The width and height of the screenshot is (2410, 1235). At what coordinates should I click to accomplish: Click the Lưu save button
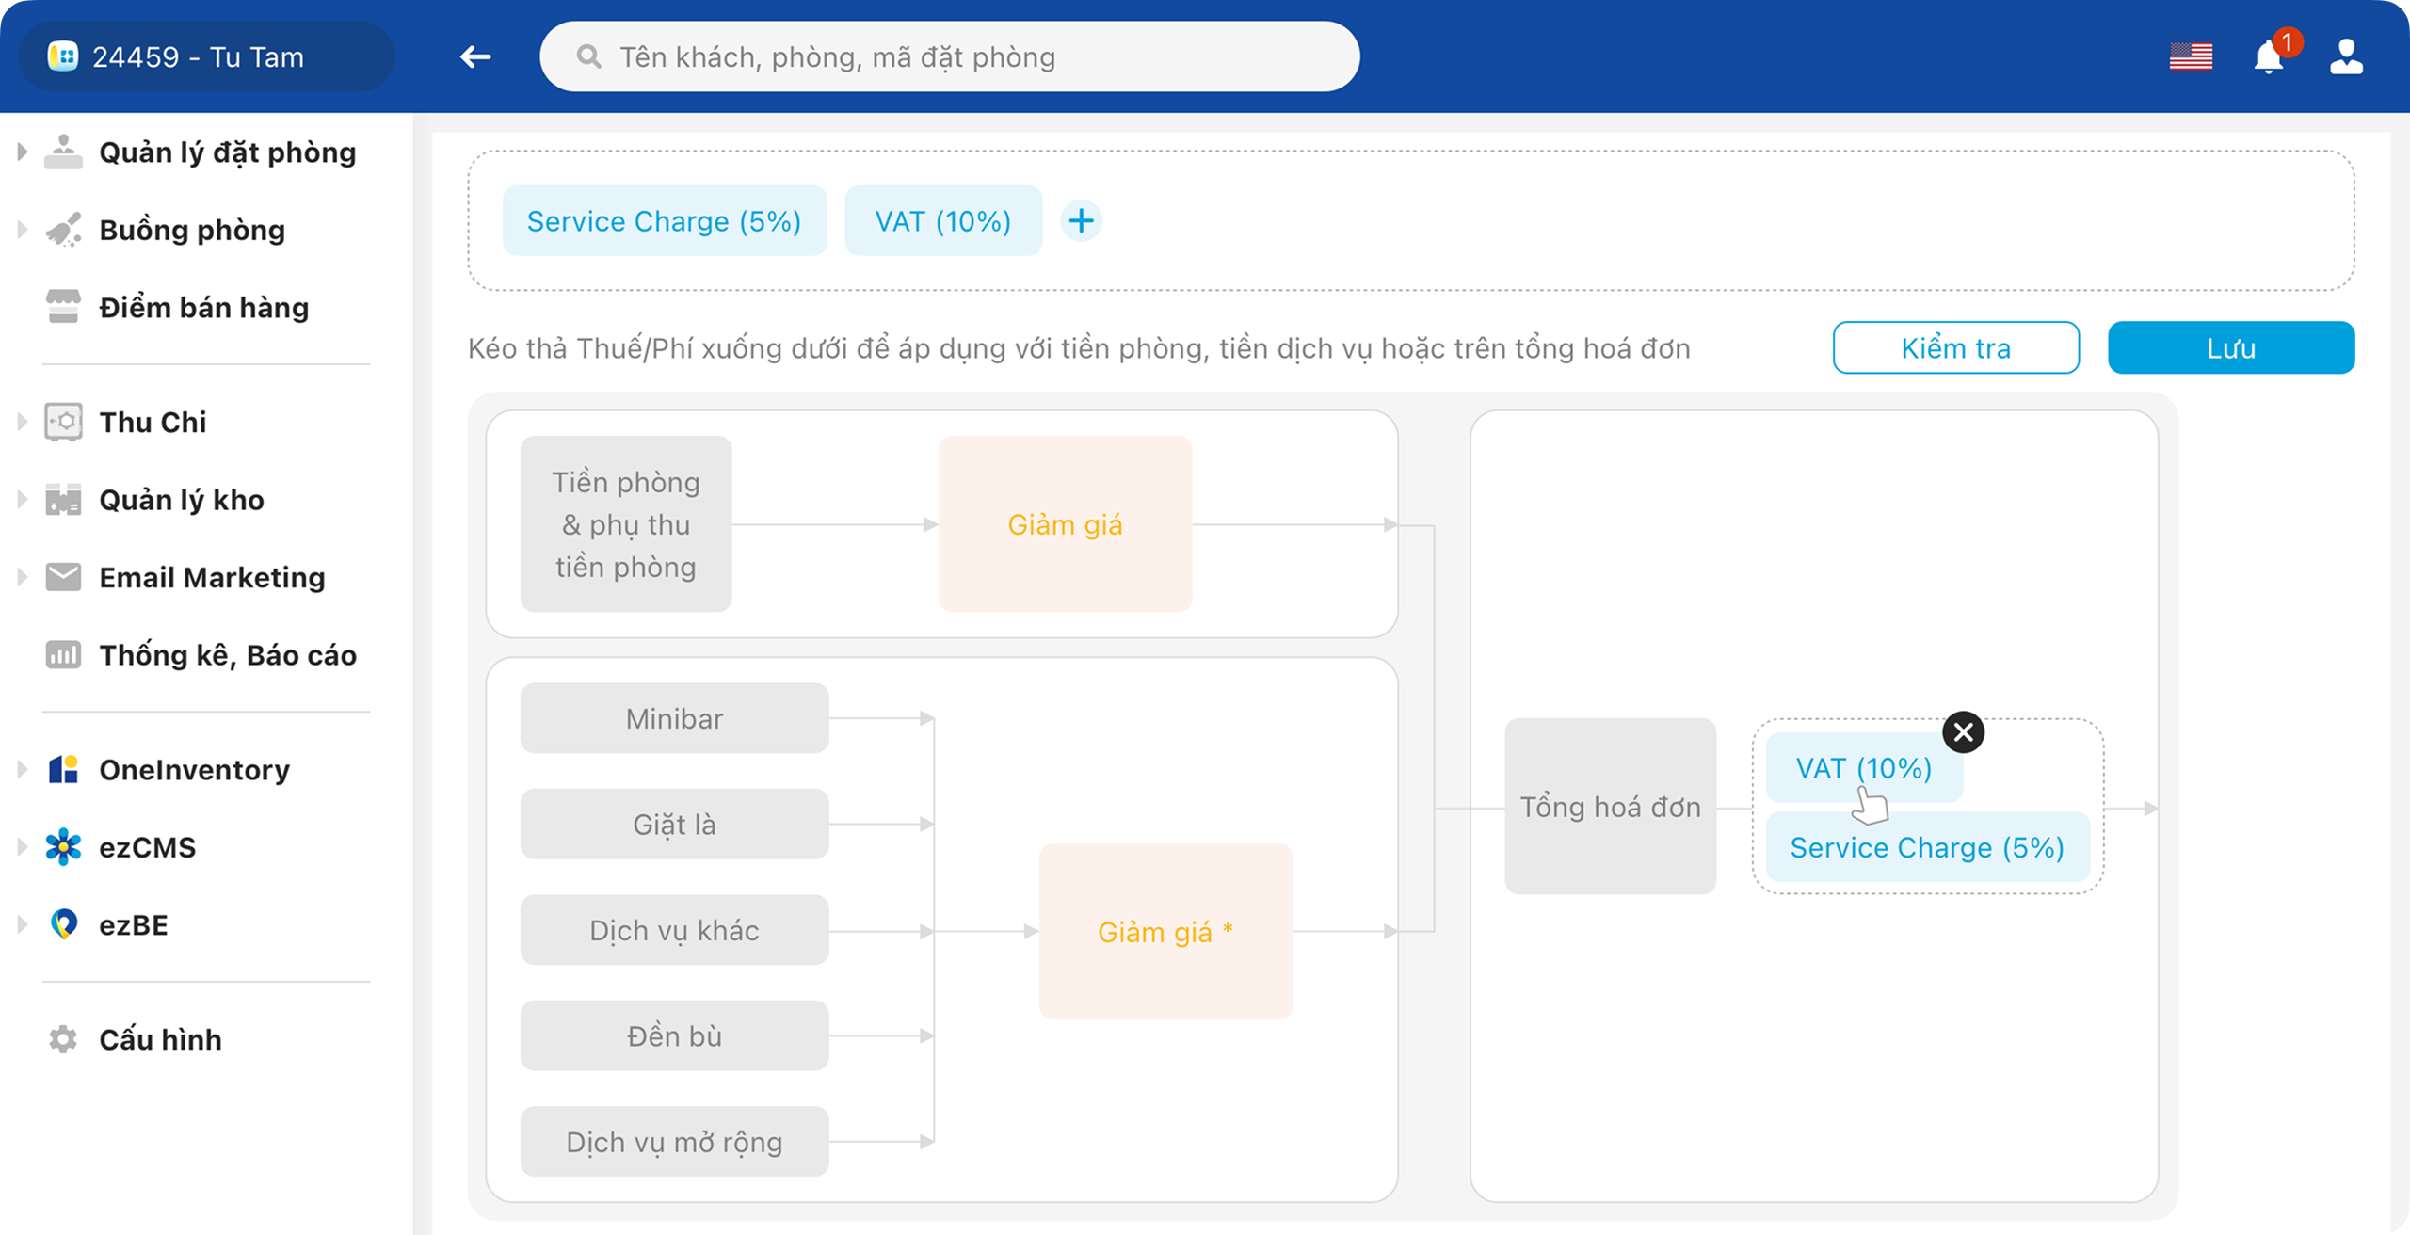coord(2230,348)
